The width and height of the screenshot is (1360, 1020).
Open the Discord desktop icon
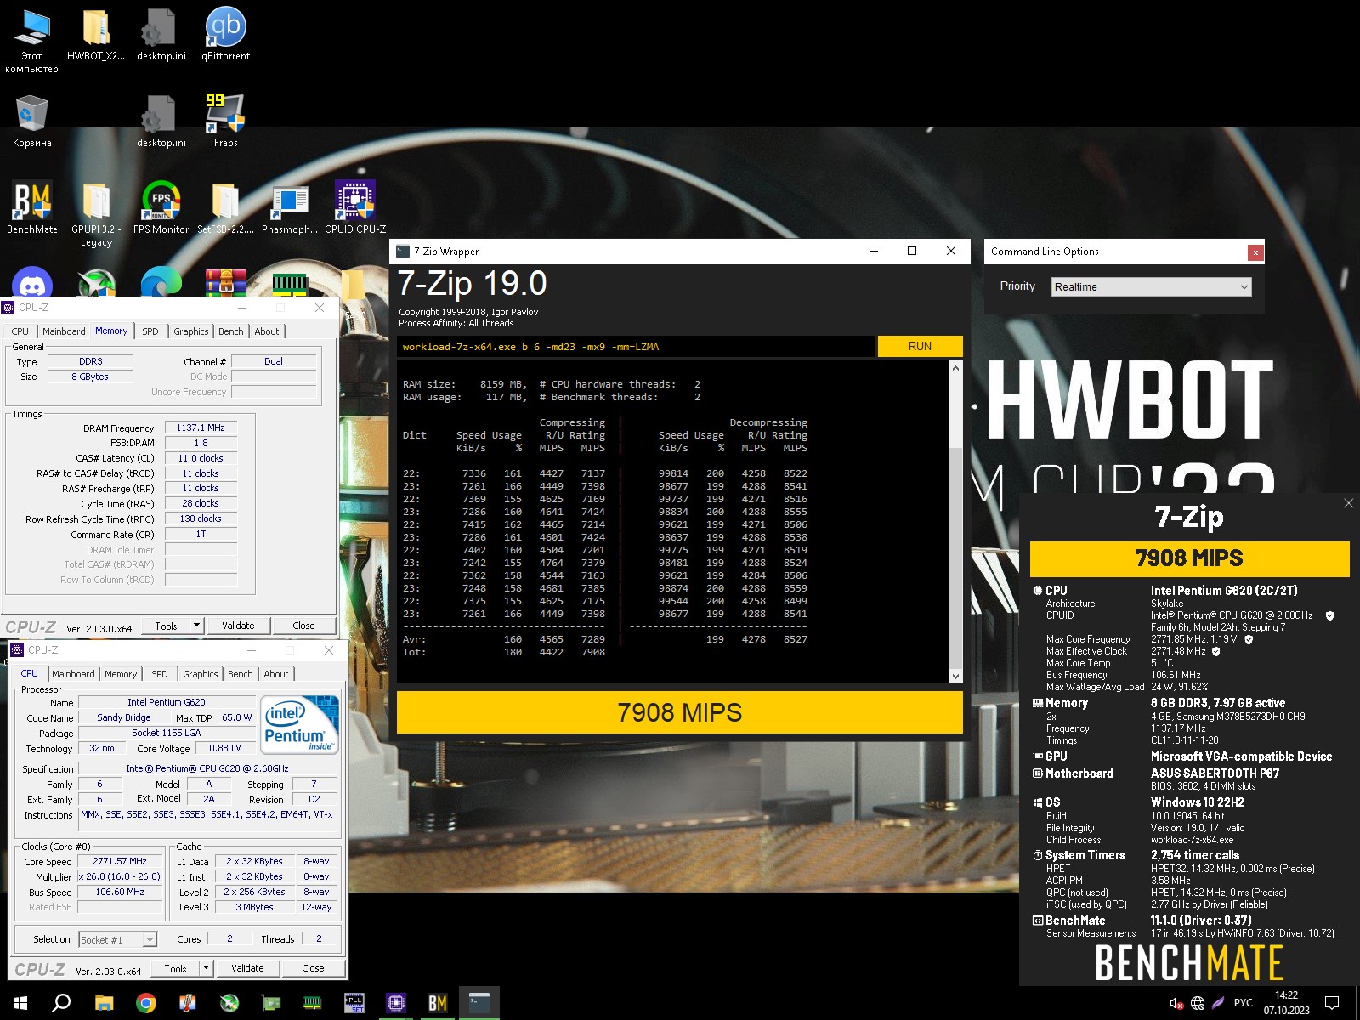[32, 283]
